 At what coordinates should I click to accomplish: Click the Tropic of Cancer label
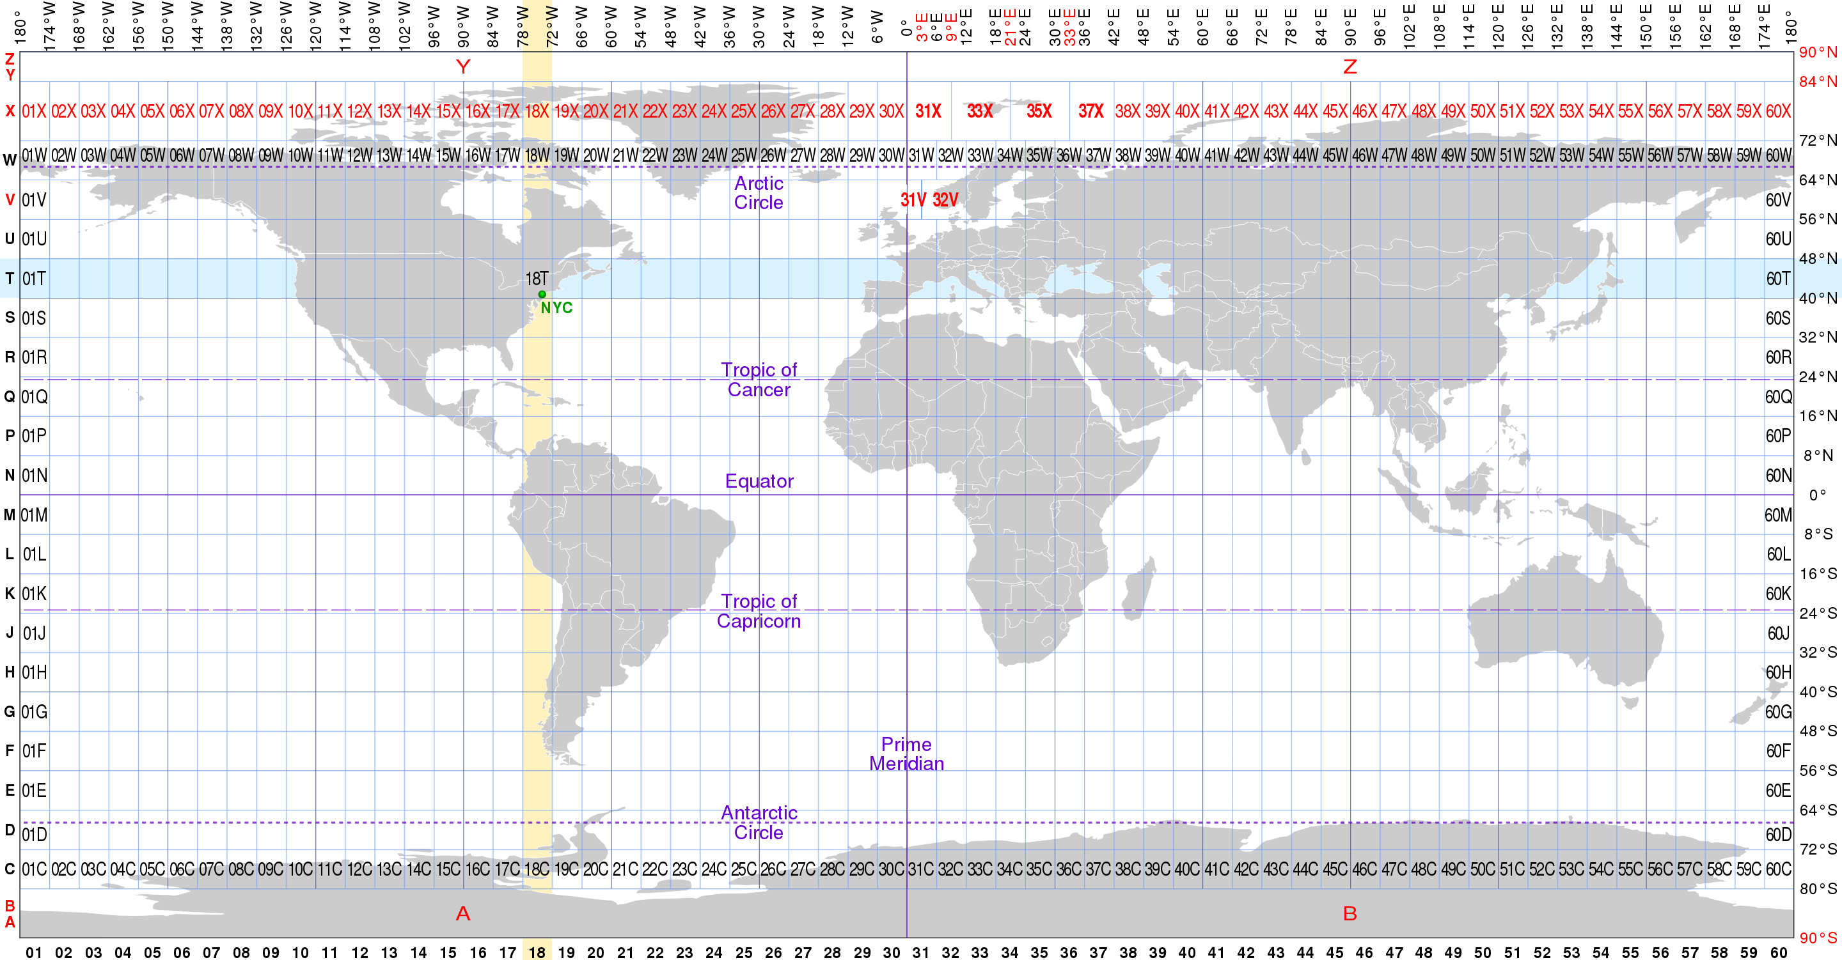(x=759, y=380)
